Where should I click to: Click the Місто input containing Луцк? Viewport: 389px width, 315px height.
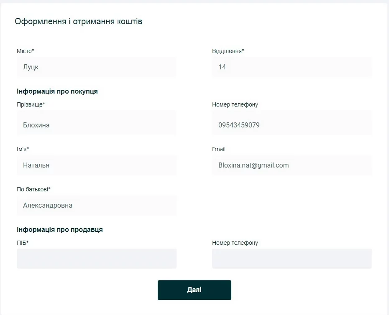click(96, 67)
